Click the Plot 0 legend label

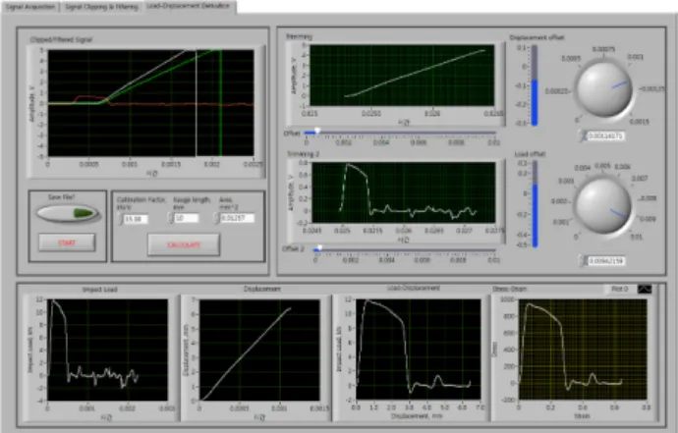[620, 289]
